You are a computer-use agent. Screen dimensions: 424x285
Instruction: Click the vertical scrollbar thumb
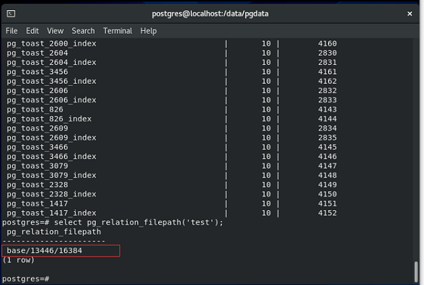coord(416,272)
